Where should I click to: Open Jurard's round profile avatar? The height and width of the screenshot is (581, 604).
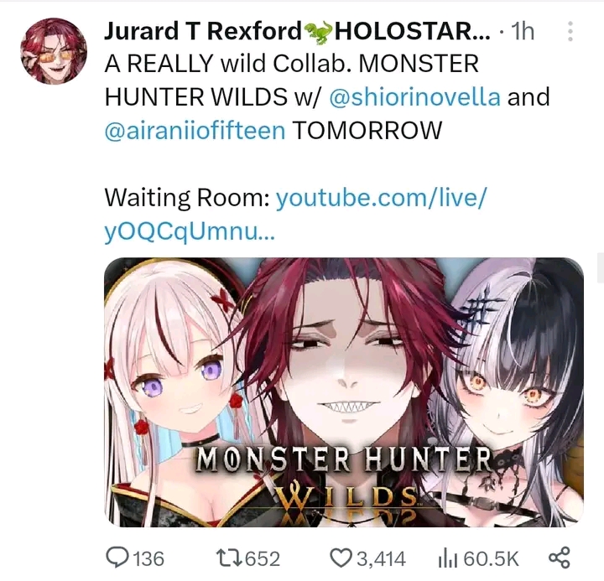(x=54, y=50)
